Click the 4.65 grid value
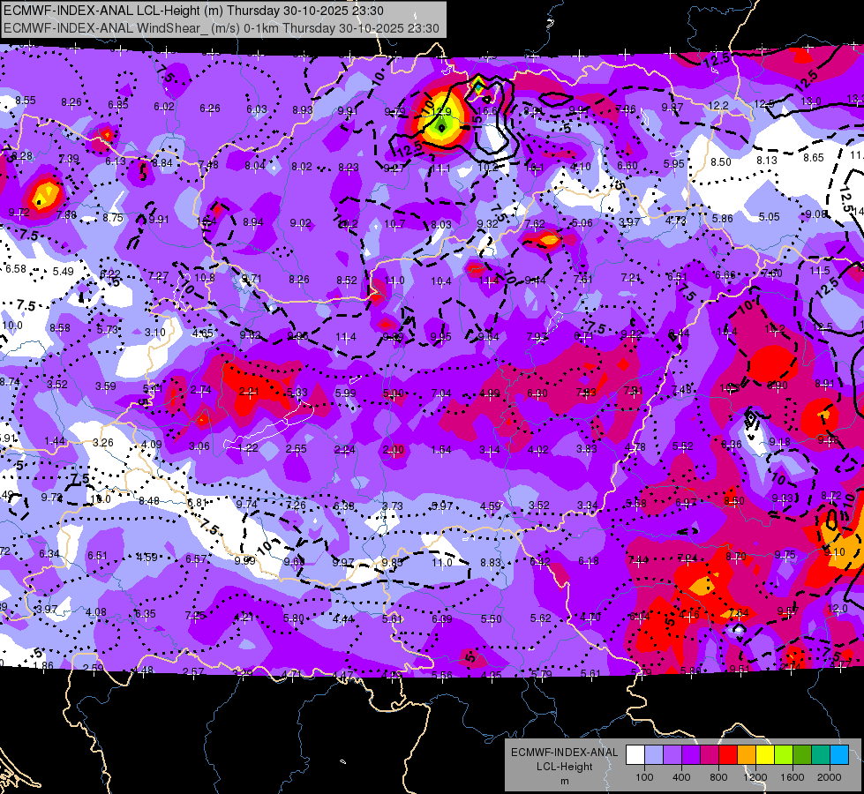The width and height of the screenshot is (864, 794). [x=203, y=333]
